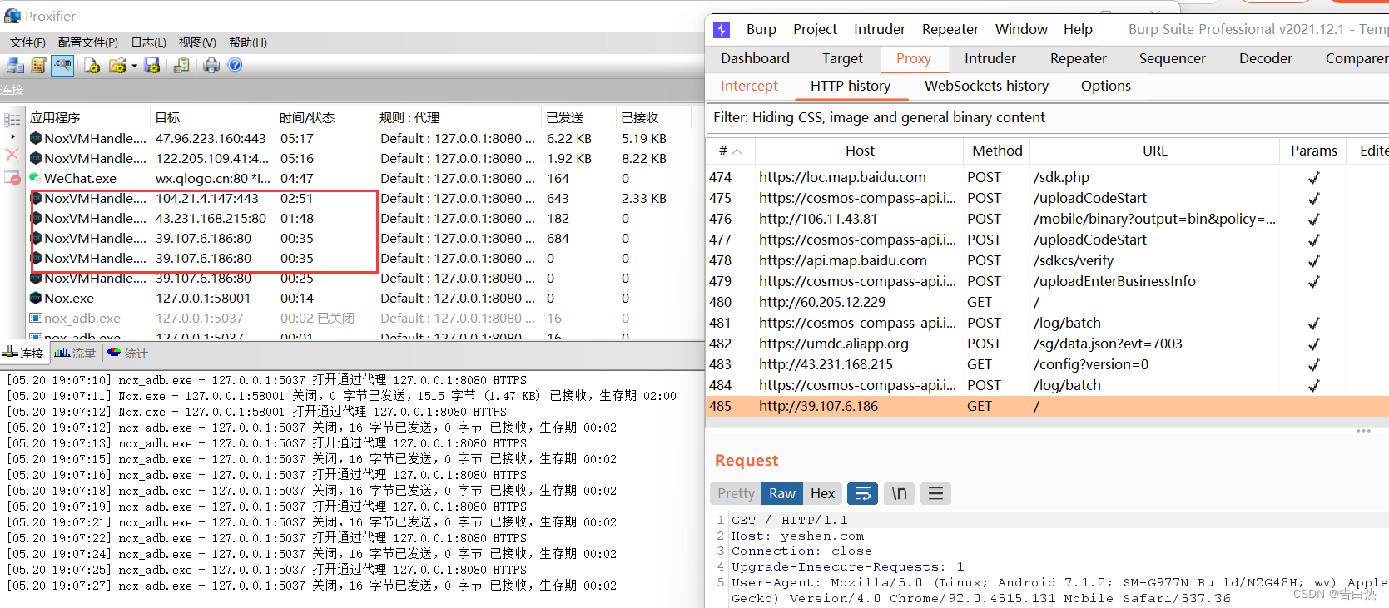The height and width of the screenshot is (608, 1389).
Task: Open the Help menu in Burp Suite
Action: [x=1078, y=29]
